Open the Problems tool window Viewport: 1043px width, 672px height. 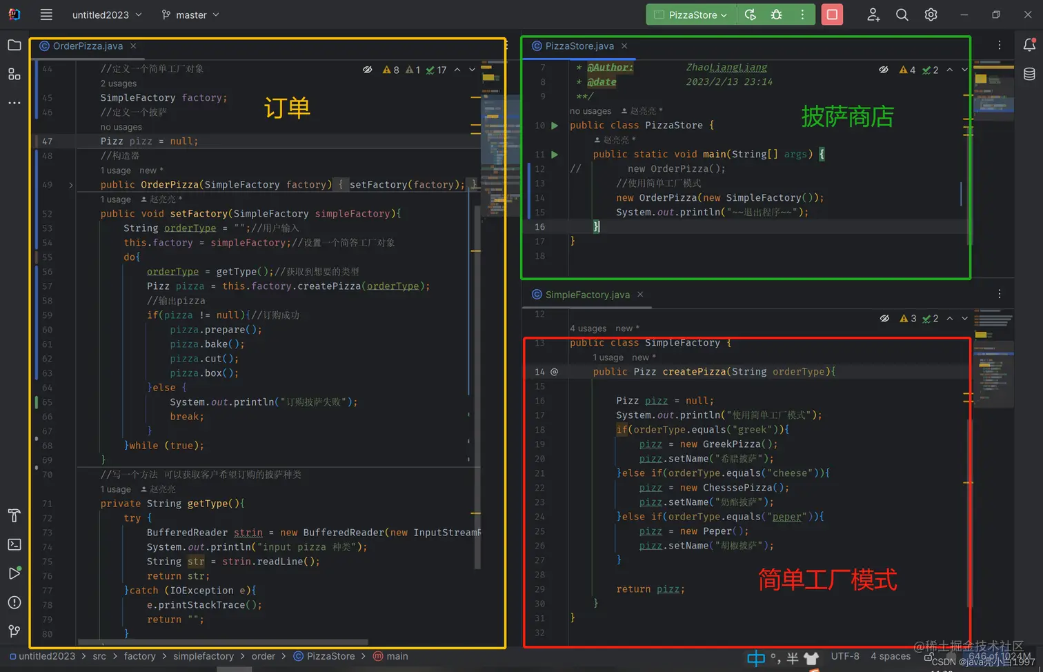point(14,602)
